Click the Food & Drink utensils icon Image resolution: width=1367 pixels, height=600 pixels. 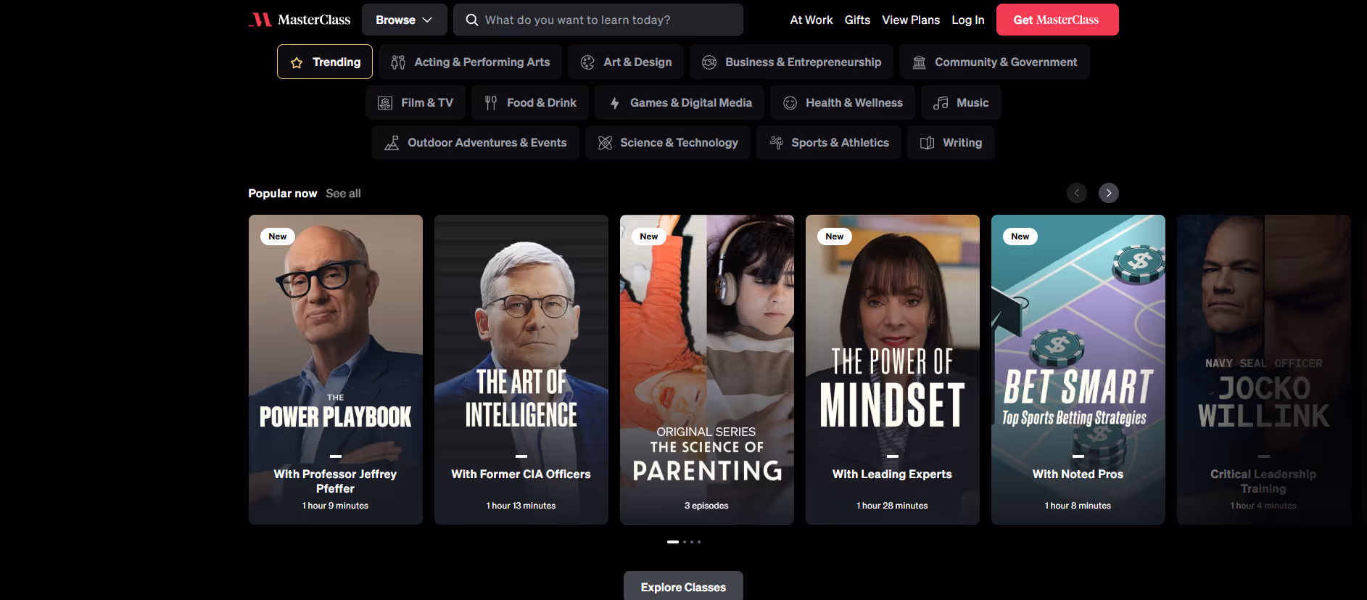[x=491, y=103]
